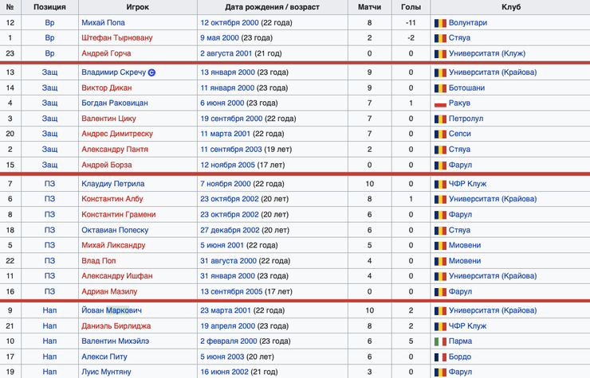Screen dimensions: 590x378
Task: Open the Вр position link for Андрей Горча
Action: pyautogui.click(x=49, y=53)
